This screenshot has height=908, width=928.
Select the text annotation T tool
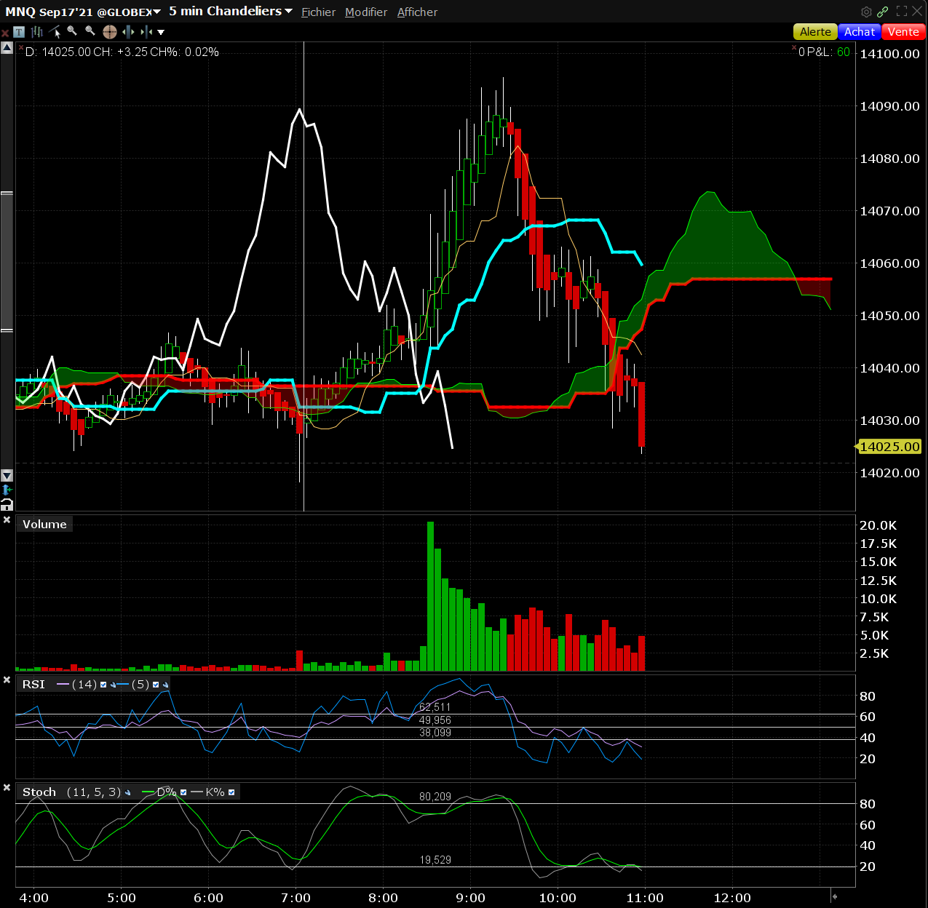(x=19, y=32)
